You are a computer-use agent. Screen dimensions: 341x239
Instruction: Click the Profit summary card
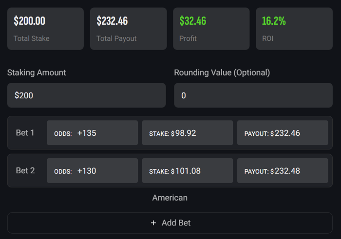tap(211, 28)
